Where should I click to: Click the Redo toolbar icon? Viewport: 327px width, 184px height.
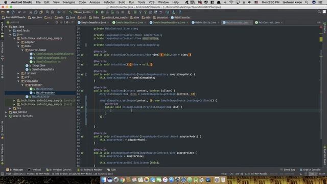pyautogui.click(x=25, y=12)
